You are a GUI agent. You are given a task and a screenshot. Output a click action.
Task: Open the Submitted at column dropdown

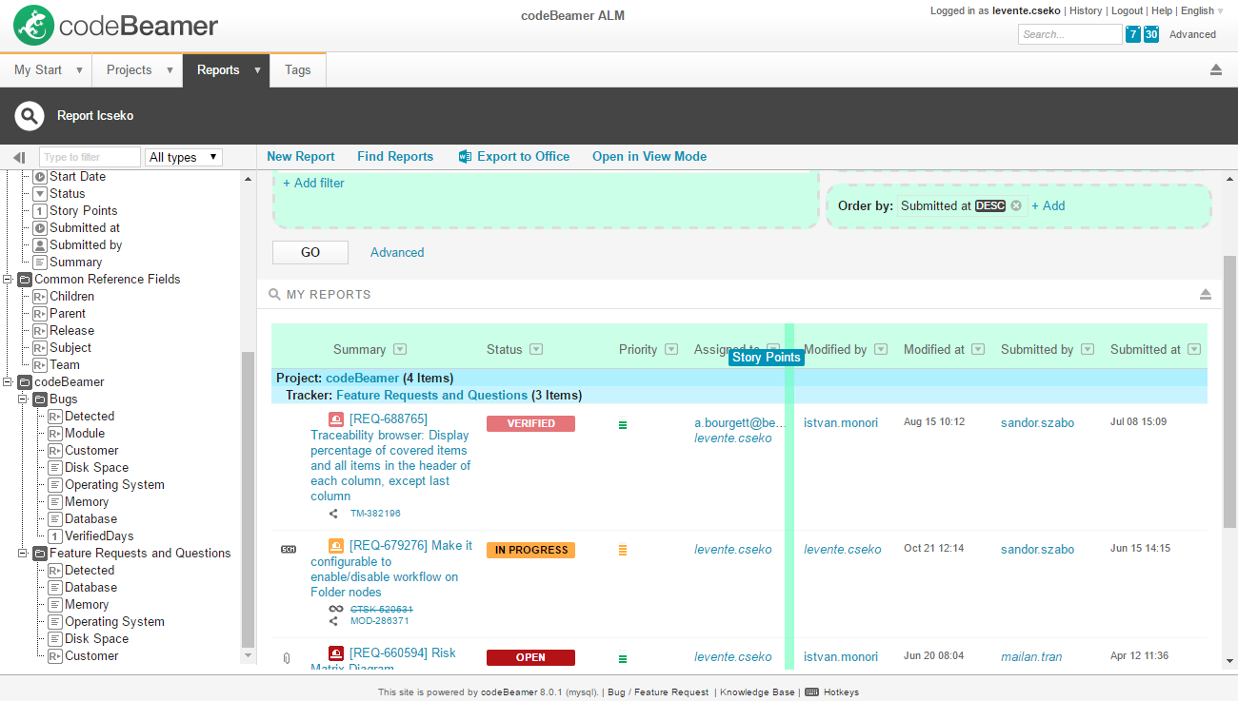1194,349
